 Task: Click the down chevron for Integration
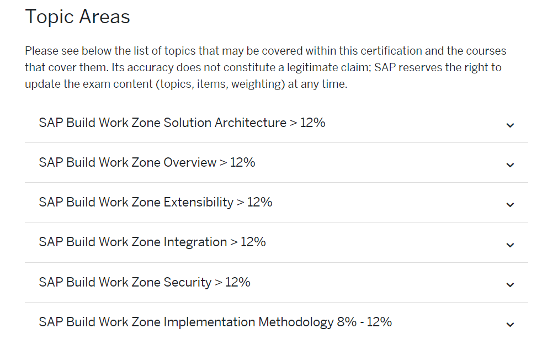(x=510, y=245)
